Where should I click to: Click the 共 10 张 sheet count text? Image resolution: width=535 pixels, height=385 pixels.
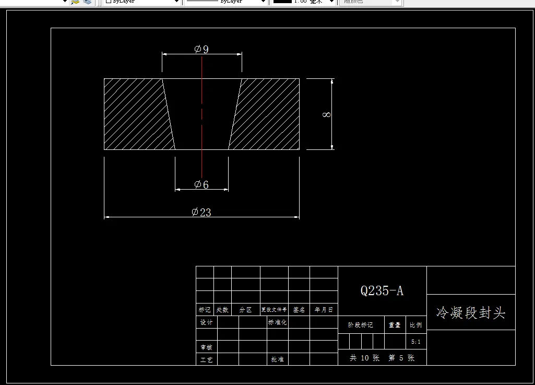365,358
